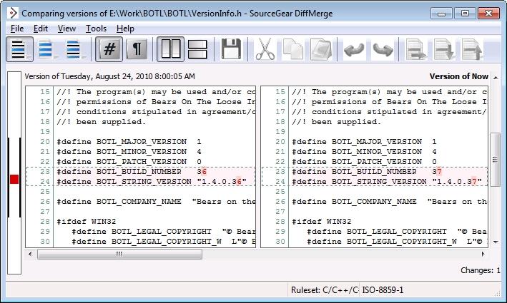Close the DiffMerge window
Image resolution: width=507 pixels, height=303 pixels.
488,14
